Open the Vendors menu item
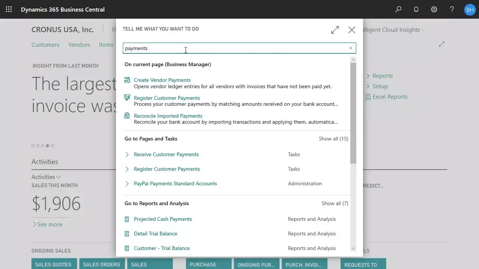 coord(79,44)
